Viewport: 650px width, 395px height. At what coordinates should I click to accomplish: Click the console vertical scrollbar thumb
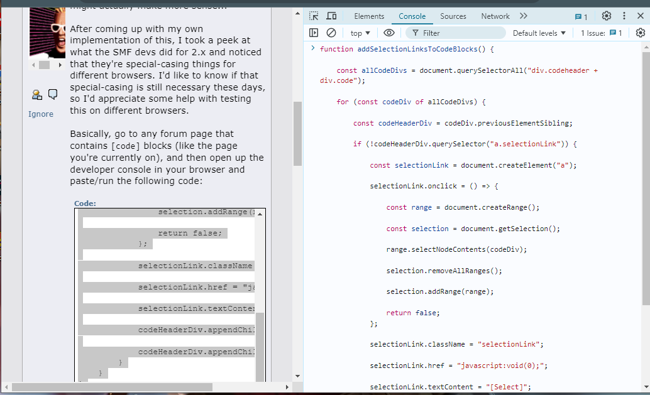click(x=646, y=179)
